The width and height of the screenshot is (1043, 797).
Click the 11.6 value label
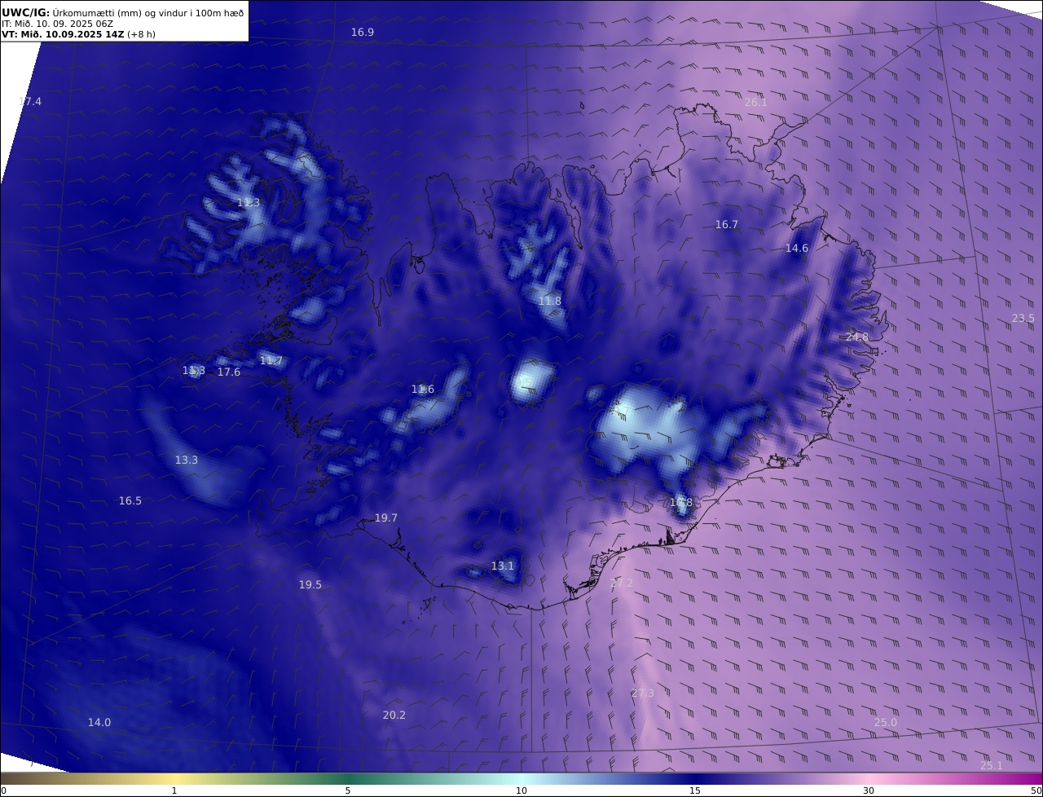(423, 390)
